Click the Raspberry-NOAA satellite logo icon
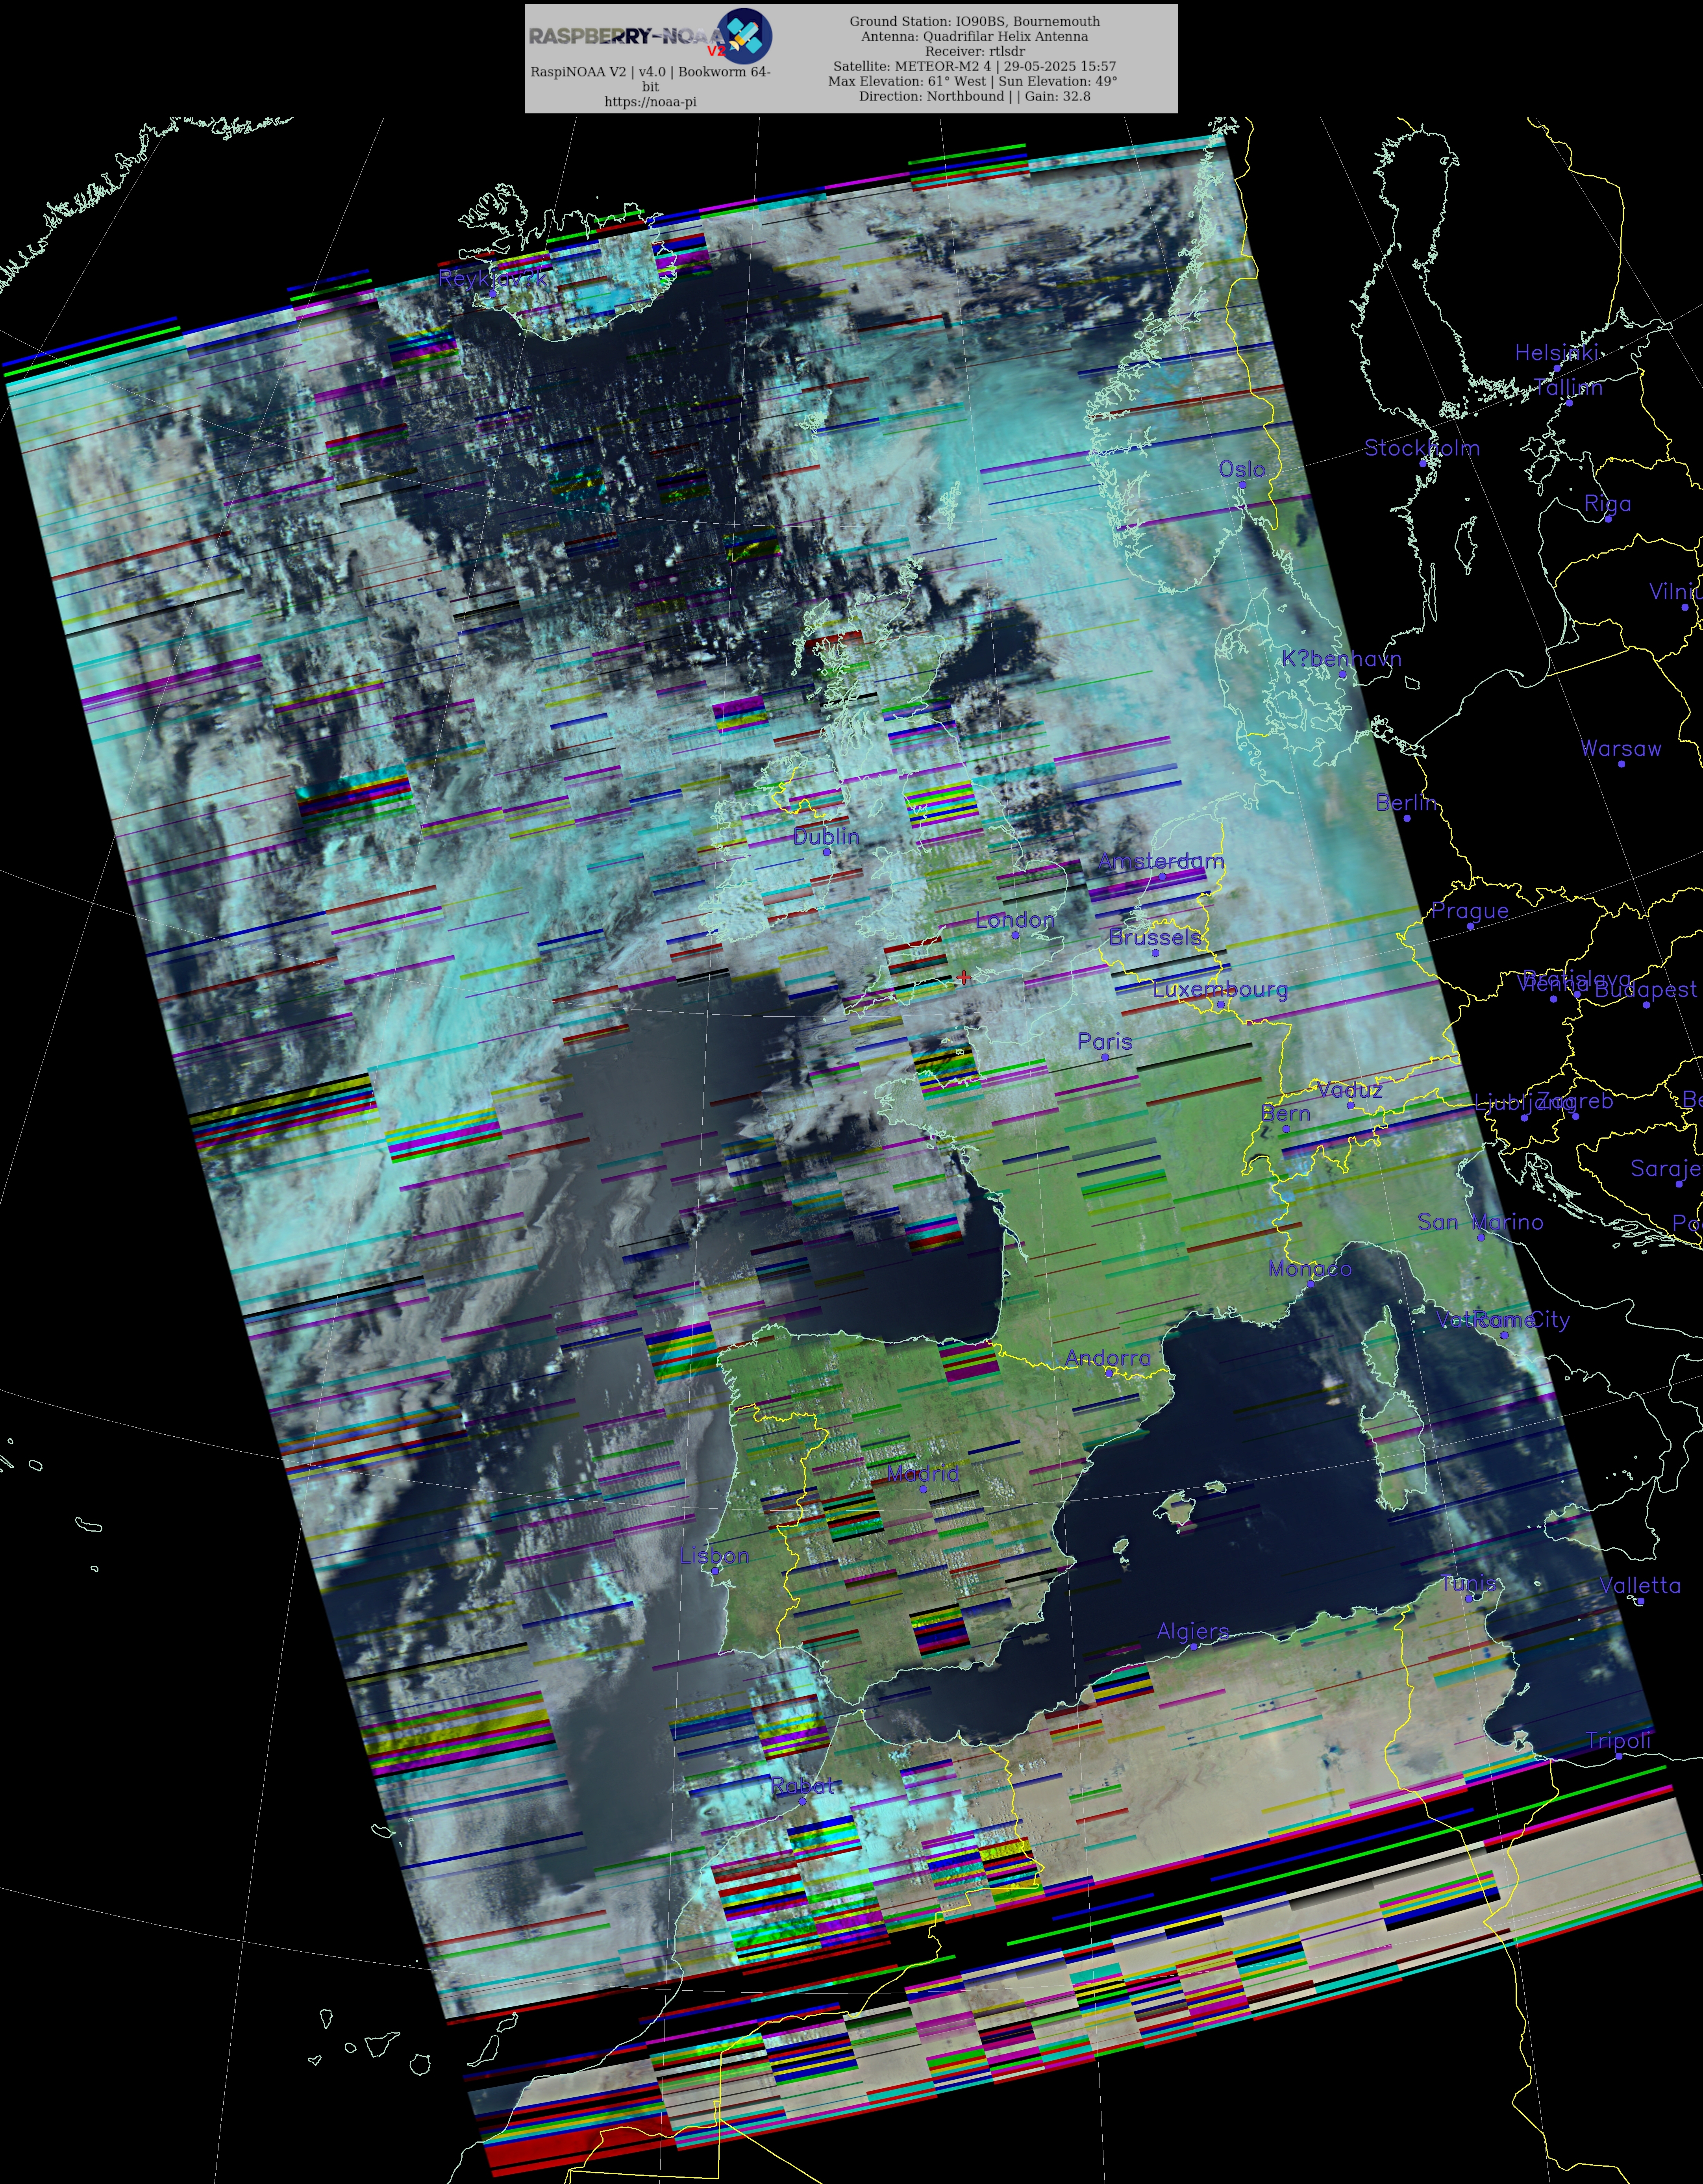 tap(745, 35)
